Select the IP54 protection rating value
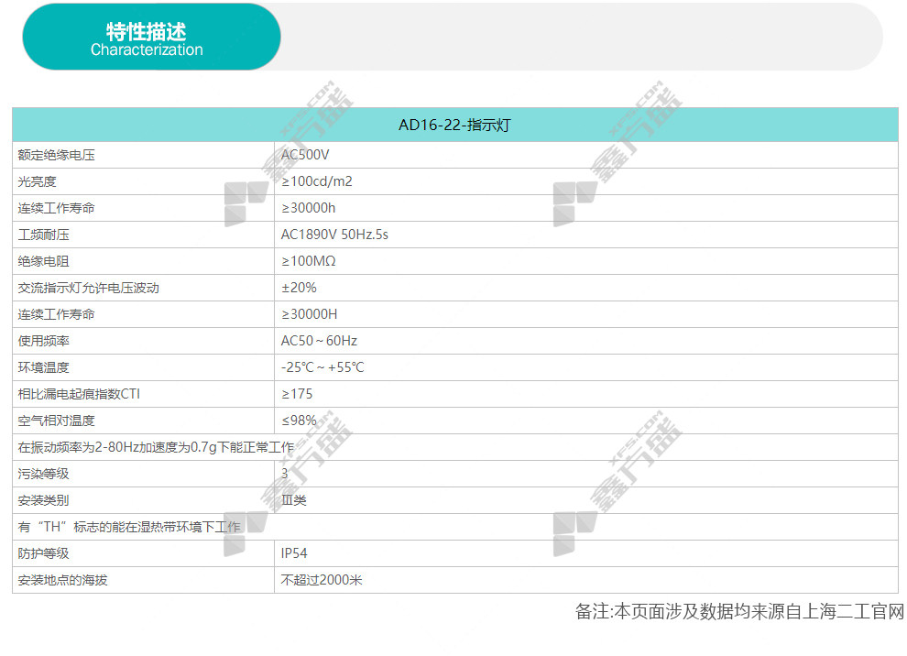This screenshot has width=907, height=656. pos(294,553)
